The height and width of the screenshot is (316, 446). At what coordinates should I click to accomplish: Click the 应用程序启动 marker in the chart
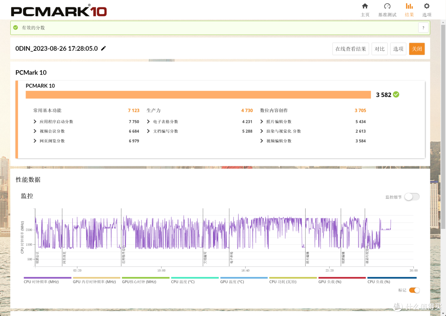(x=123, y=255)
